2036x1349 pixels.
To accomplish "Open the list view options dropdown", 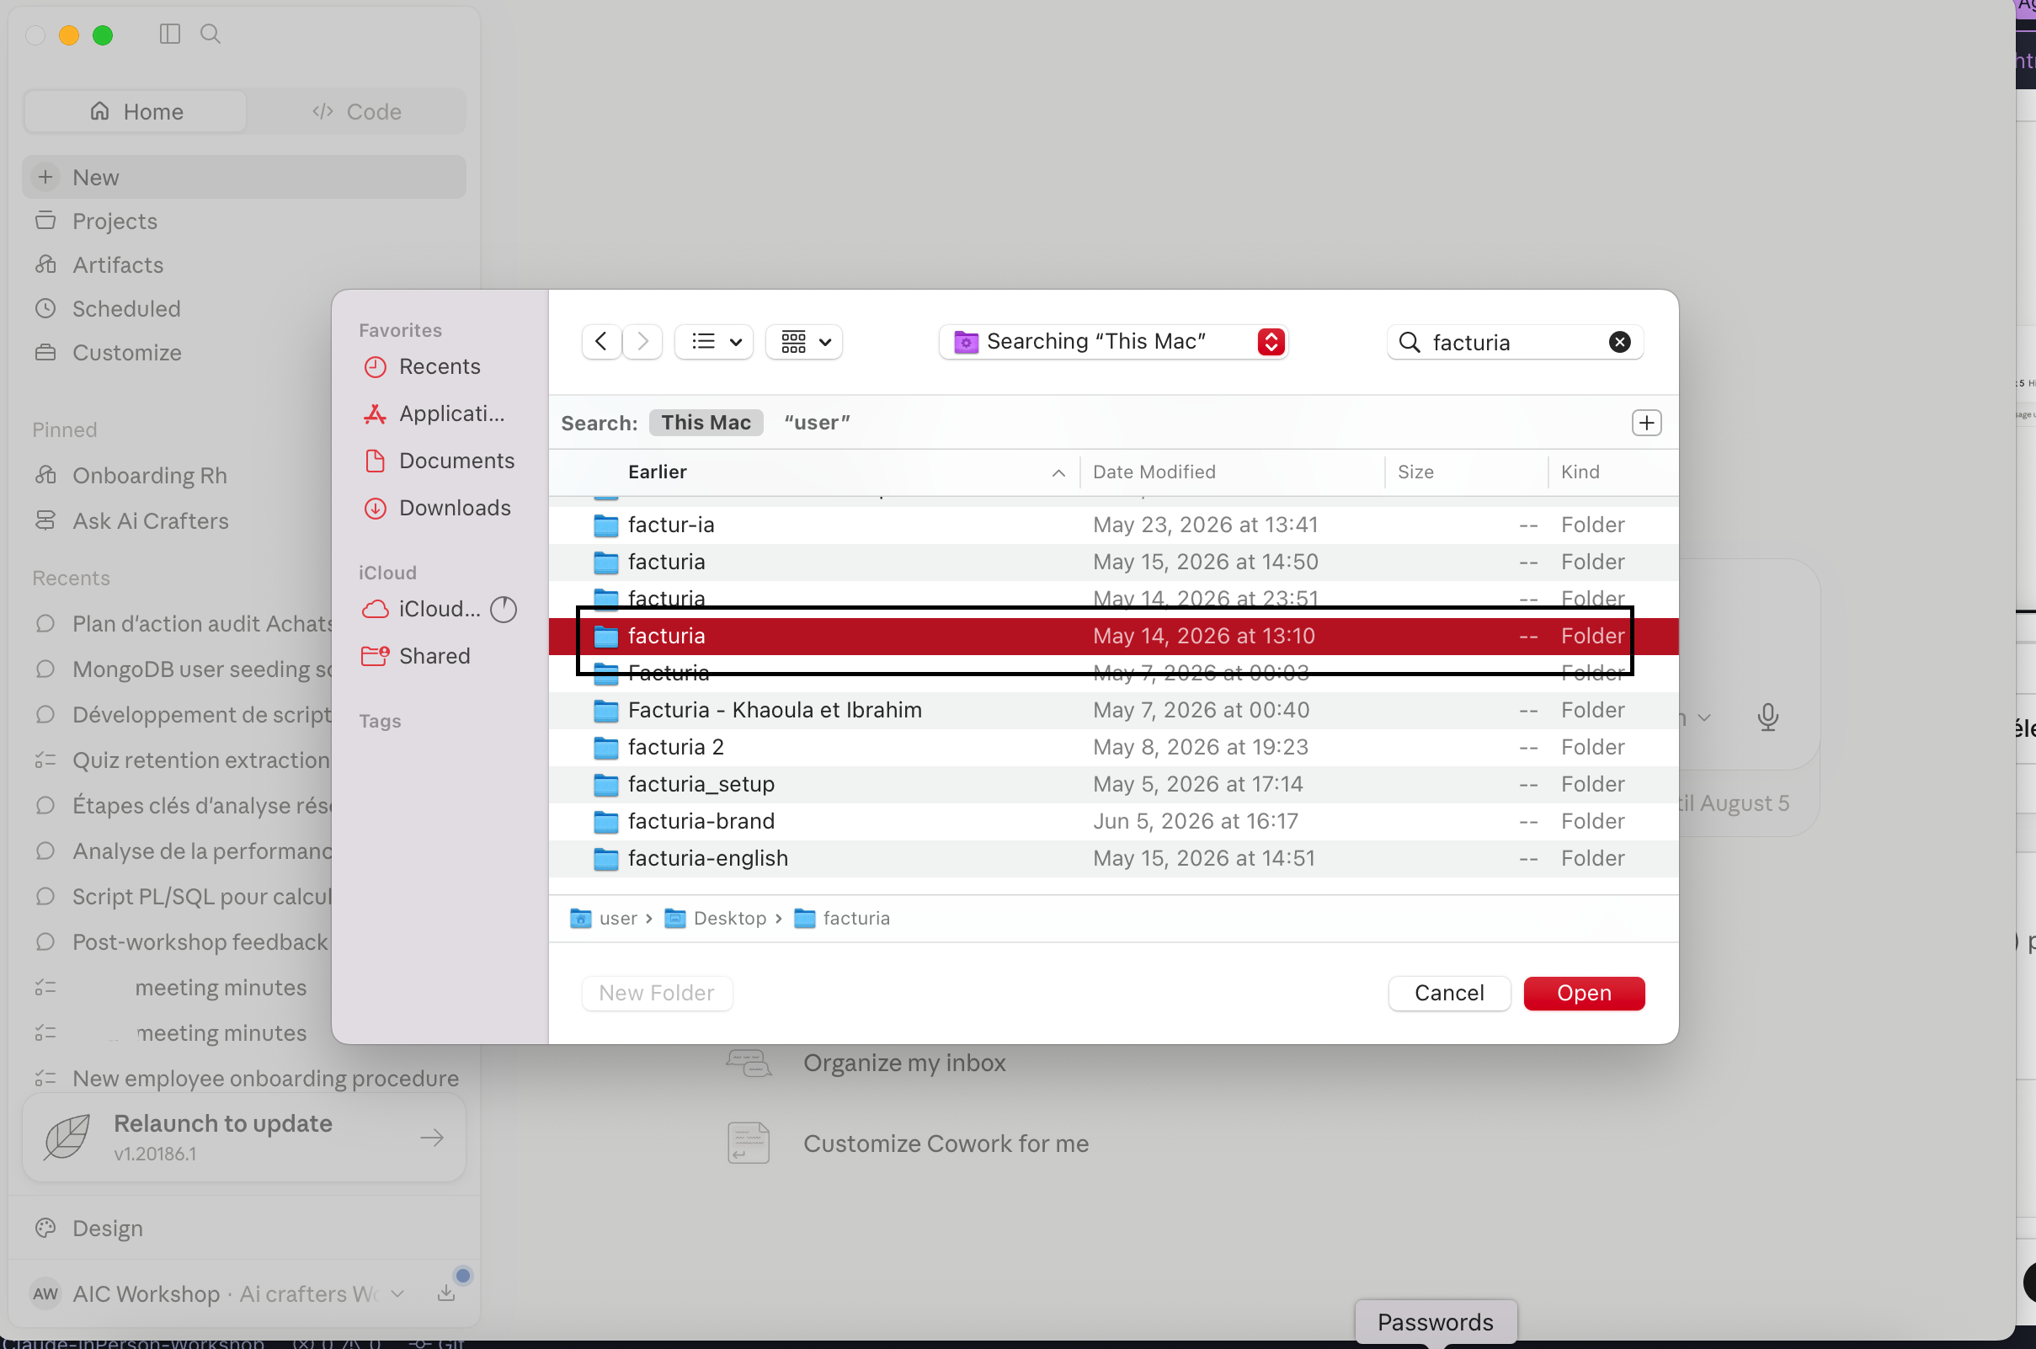I will tap(714, 342).
